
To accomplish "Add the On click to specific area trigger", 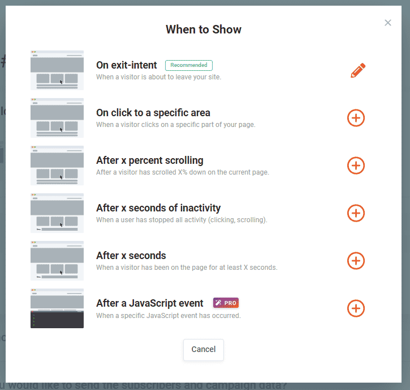I will click(x=356, y=118).
